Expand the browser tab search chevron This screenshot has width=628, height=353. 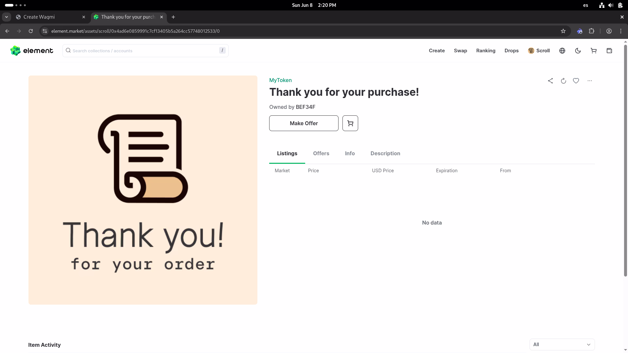(7, 17)
